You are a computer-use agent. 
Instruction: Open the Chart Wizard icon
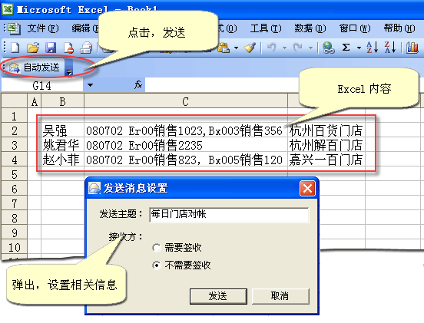tap(412, 48)
